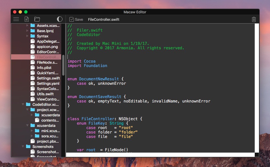
Task: Click the open folder icon in toolbar
Action: pos(37,19)
